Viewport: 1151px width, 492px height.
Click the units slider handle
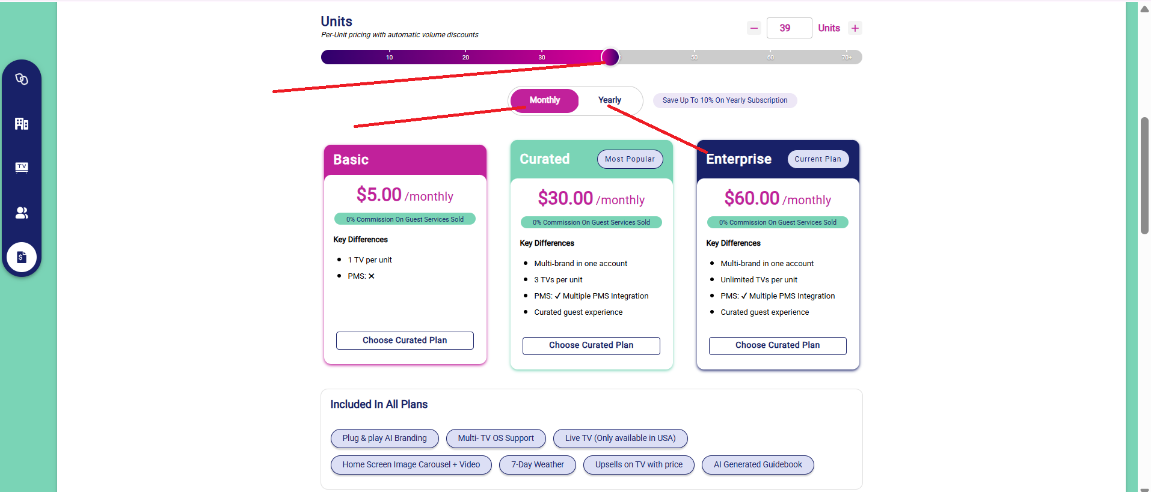[x=610, y=57]
